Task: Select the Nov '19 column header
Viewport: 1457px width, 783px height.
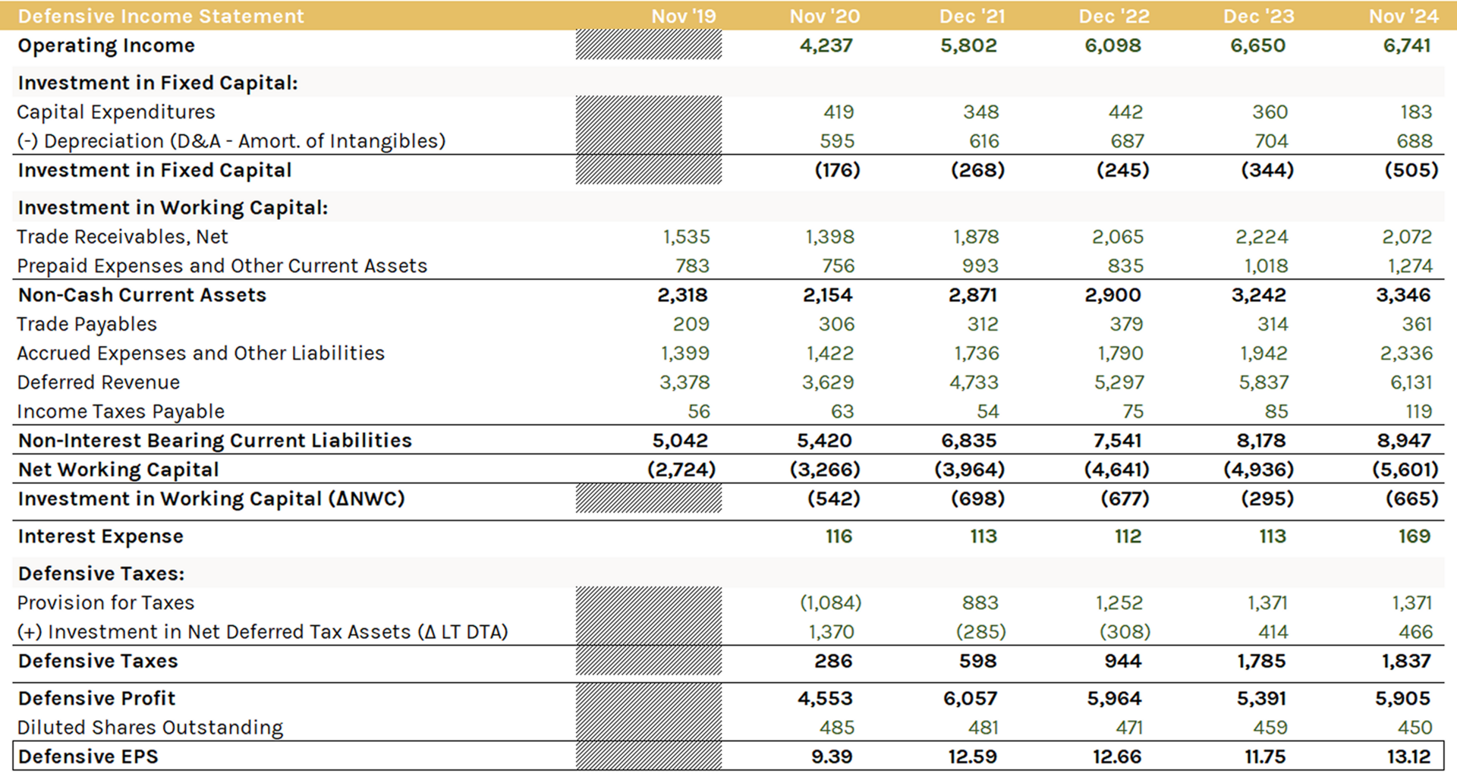Action: click(683, 16)
